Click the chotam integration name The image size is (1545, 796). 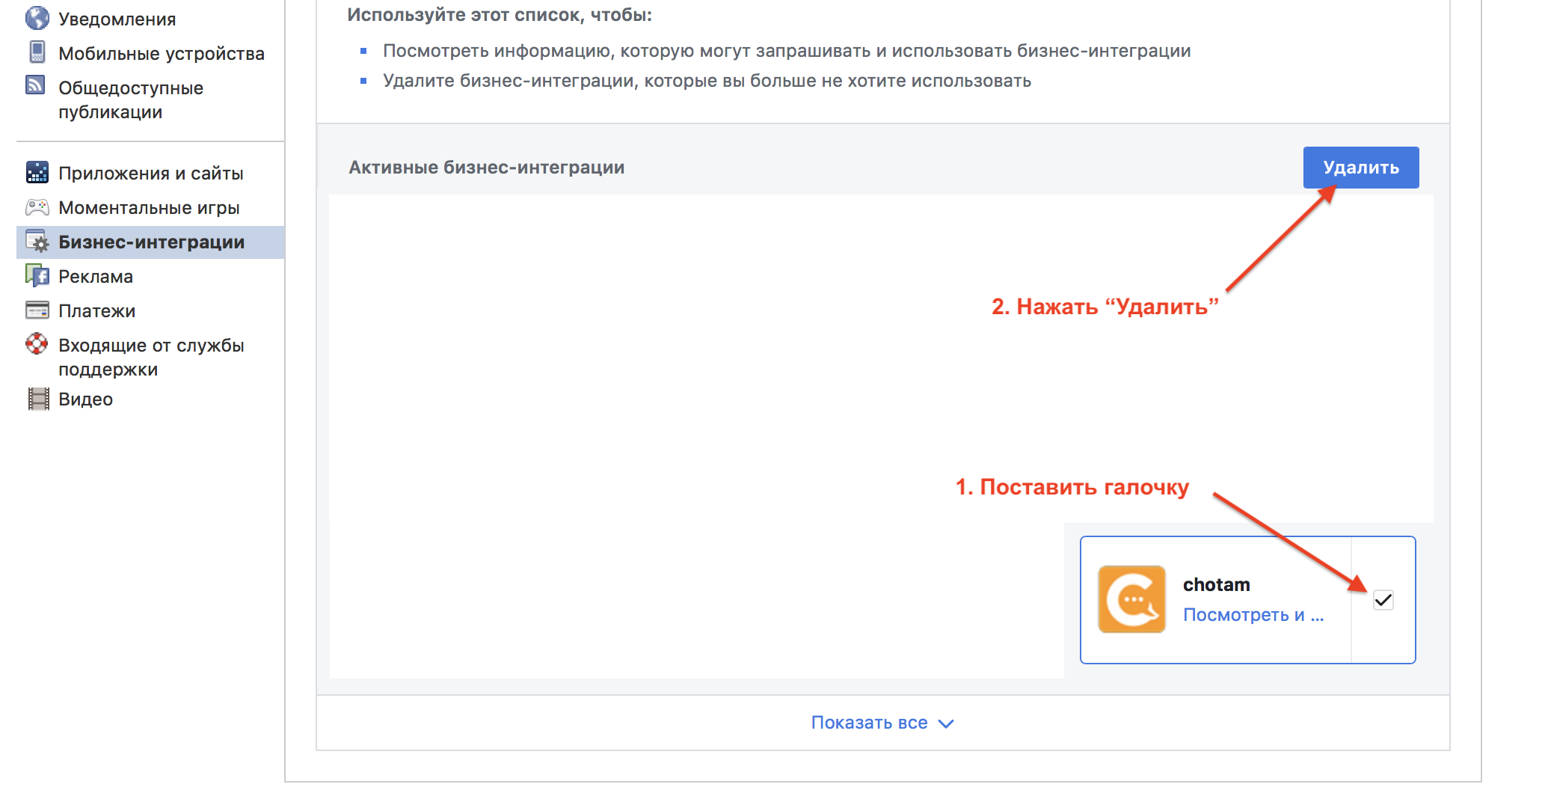(x=1217, y=584)
